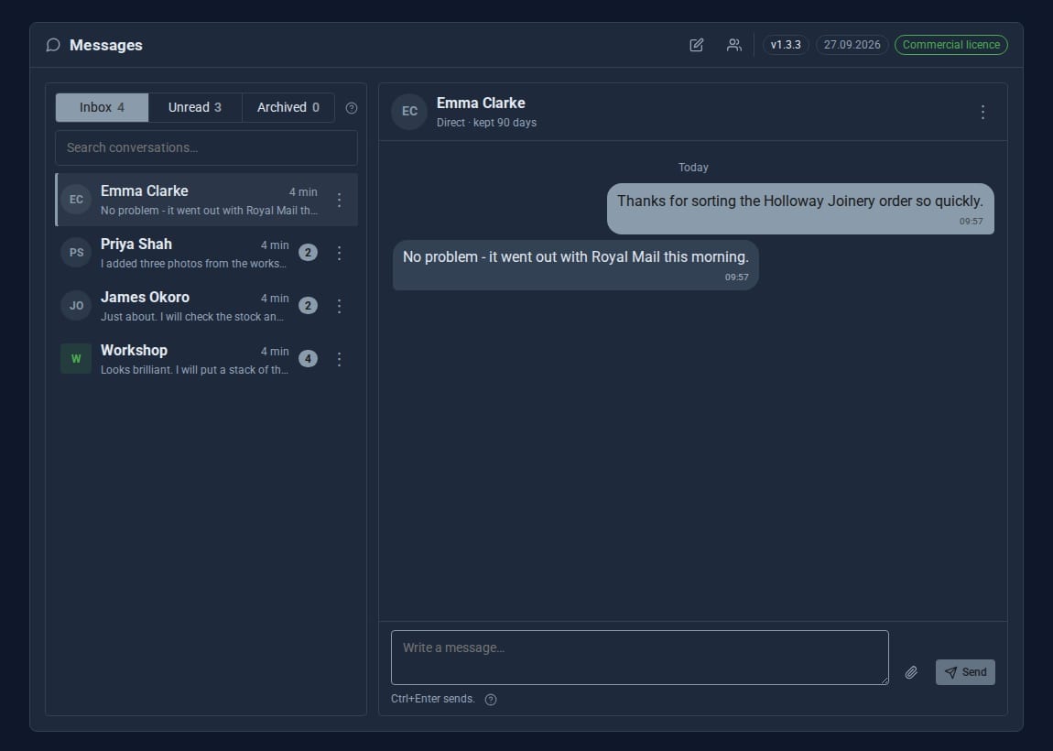Click the message thanking for Holloway Joinery order
This screenshot has height=751, width=1053.
pyautogui.click(x=800, y=209)
